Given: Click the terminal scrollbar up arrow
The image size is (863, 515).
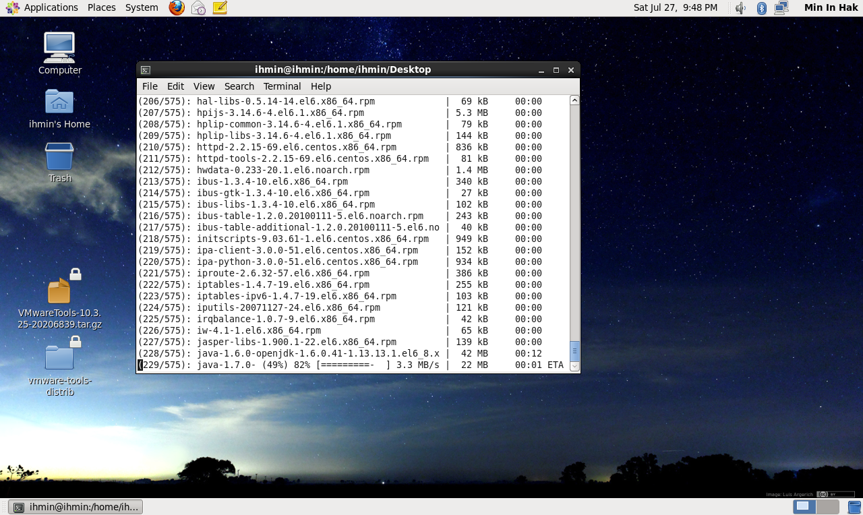Looking at the screenshot, I should (574, 100).
